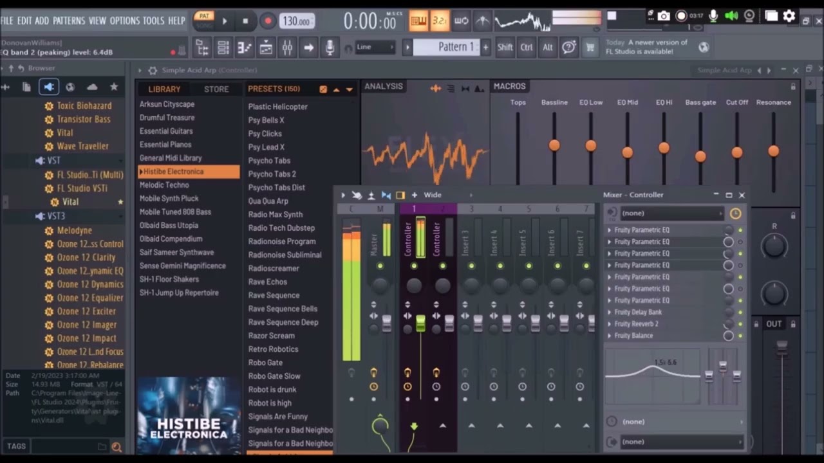824x463 pixels.
Task: Click the tempo 130 field
Action: tap(297, 21)
